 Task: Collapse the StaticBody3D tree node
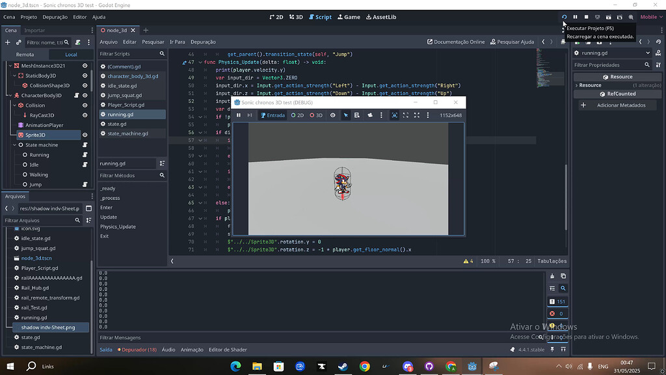[x=14, y=76]
